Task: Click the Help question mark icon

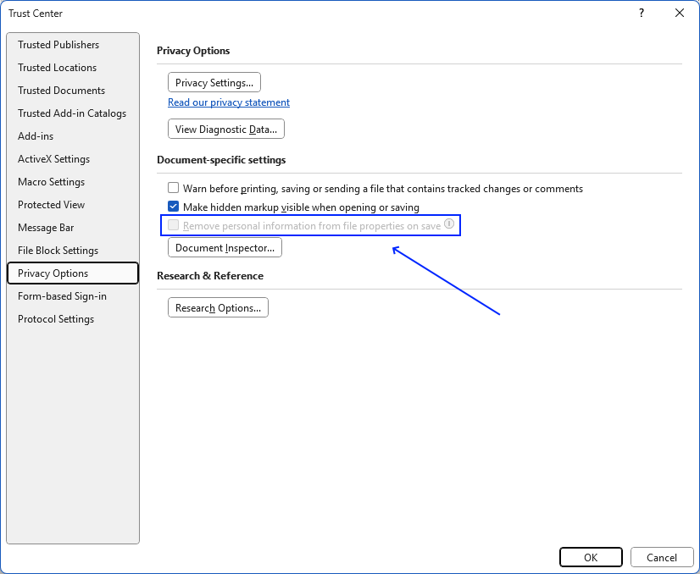Action: pyautogui.click(x=642, y=13)
